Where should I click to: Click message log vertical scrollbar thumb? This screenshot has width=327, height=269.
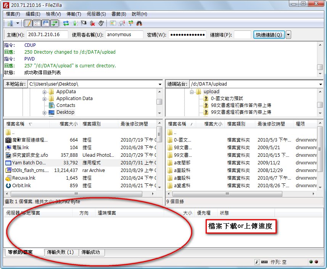pyautogui.click(x=320, y=67)
